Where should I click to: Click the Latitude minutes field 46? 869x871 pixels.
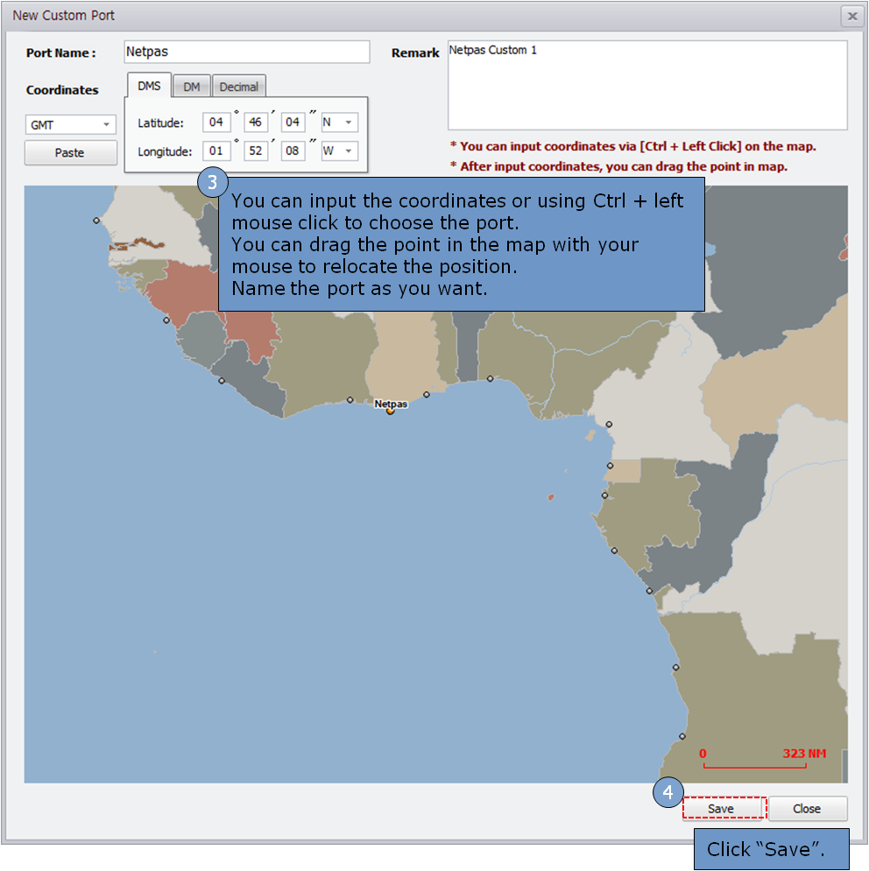(255, 123)
